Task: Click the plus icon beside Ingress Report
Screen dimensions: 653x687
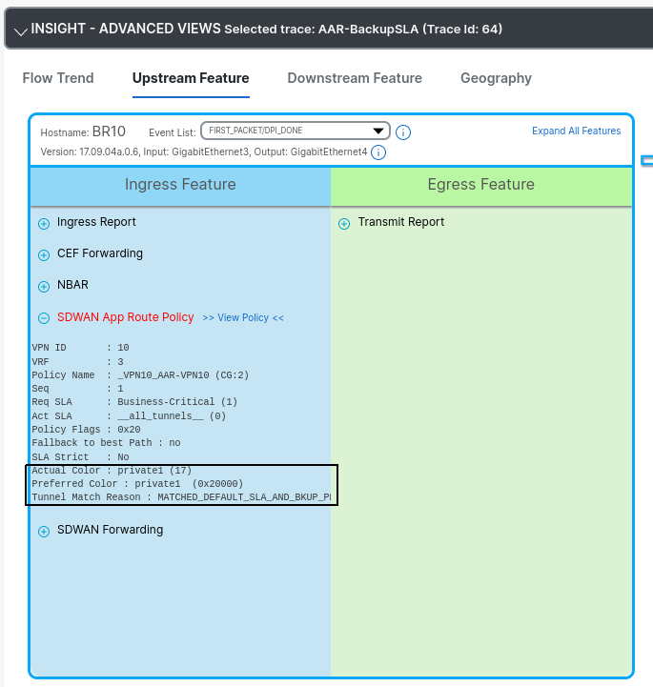Action: 44,224
